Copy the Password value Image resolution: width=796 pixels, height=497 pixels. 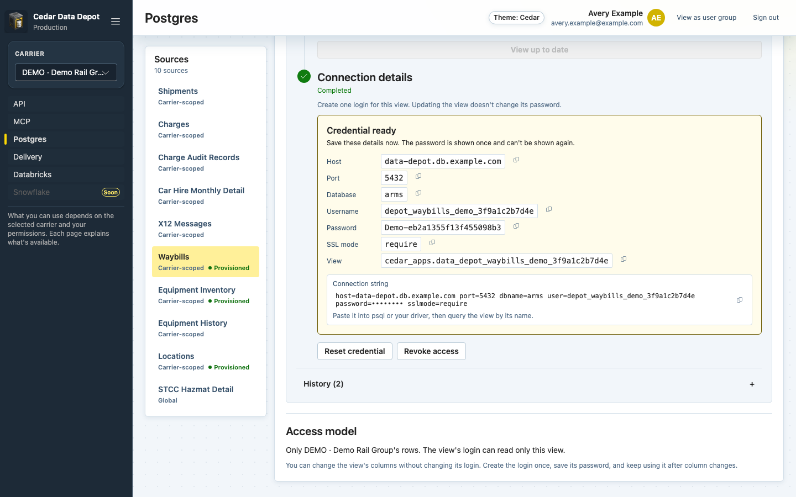point(516,226)
